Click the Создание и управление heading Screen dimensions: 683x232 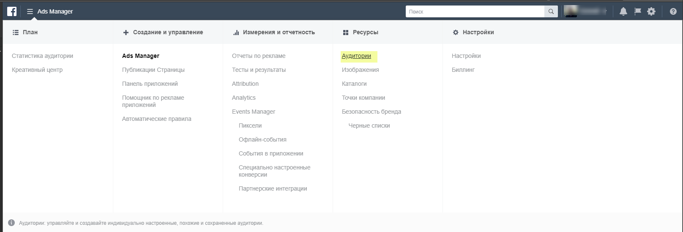click(168, 32)
